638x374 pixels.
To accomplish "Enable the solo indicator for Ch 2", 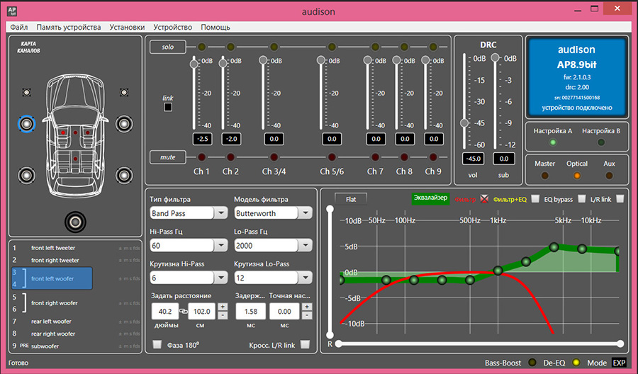I will pyautogui.click(x=230, y=47).
